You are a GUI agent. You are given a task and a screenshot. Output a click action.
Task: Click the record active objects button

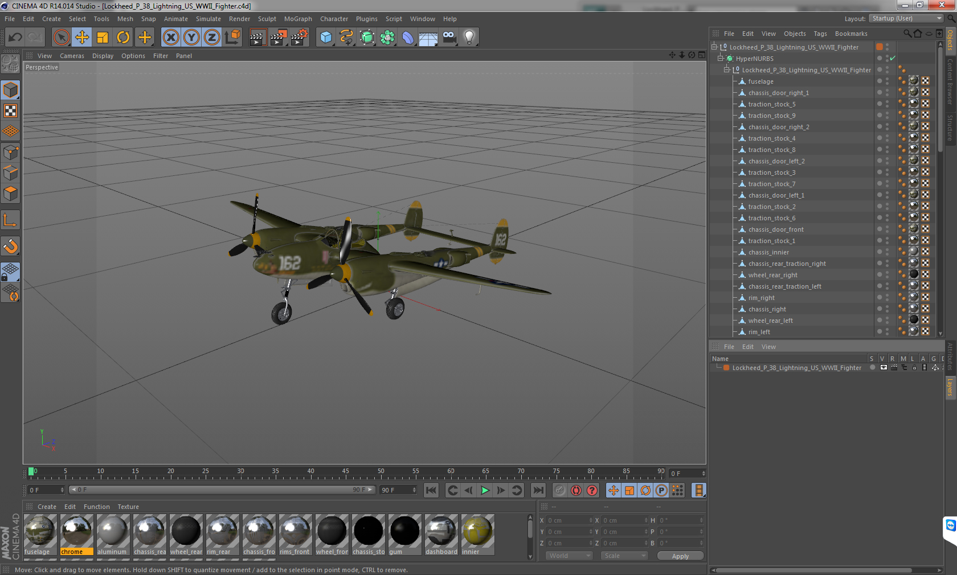(x=560, y=490)
